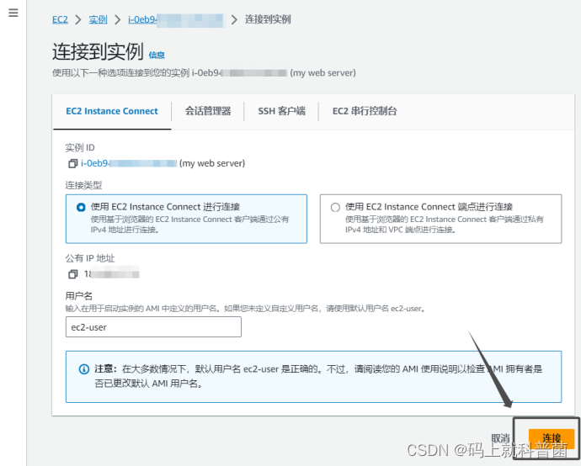Click the 用户名 label
This screenshot has height=466, width=581.
pyautogui.click(x=79, y=296)
